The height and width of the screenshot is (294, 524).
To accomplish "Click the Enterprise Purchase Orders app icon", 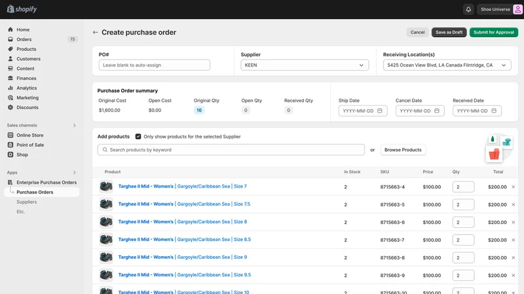I will (10, 182).
